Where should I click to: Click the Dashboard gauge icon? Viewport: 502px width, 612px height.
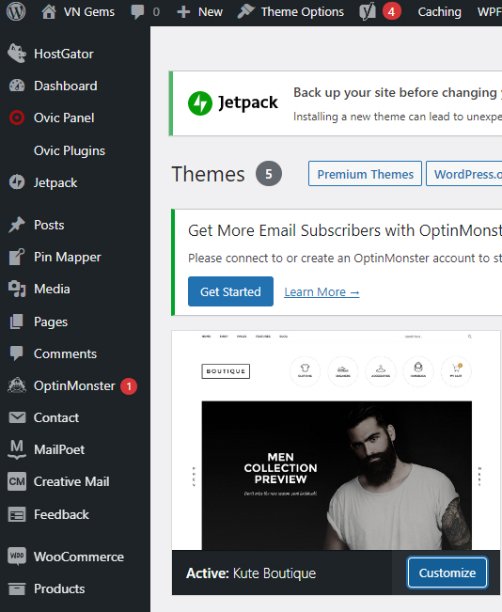17,86
